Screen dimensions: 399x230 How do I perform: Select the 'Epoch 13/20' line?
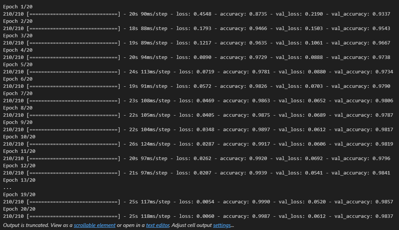pyautogui.click(x=19, y=180)
